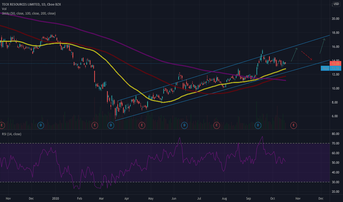
Task: Click the blue Post market price label 13.55
Action: [x=331, y=68]
